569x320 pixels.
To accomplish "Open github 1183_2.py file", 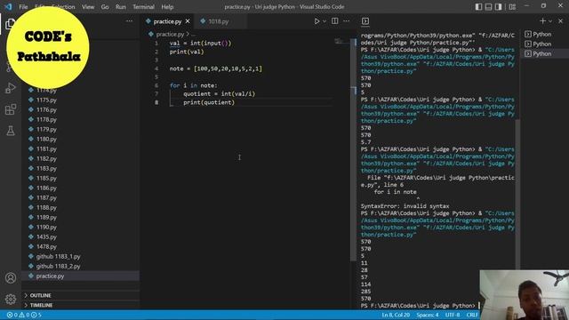I will pos(58,267).
